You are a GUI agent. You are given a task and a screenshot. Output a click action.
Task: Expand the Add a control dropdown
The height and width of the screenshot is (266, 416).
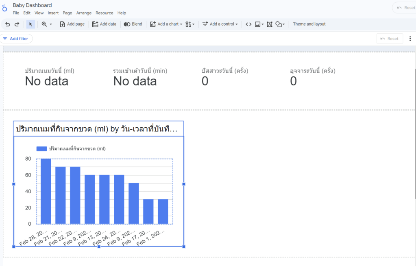click(220, 24)
